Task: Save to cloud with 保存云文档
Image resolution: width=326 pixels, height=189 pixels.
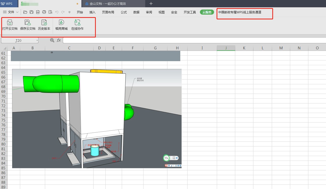Action: coord(28,25)
